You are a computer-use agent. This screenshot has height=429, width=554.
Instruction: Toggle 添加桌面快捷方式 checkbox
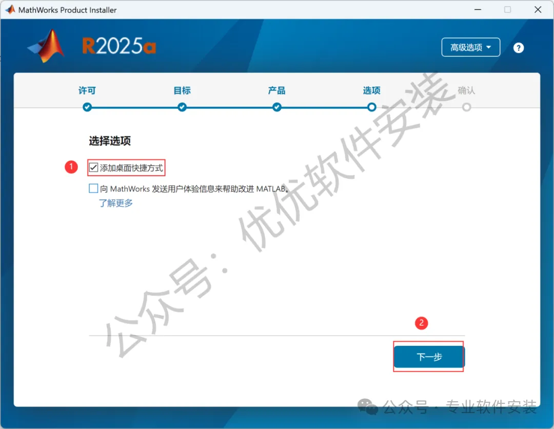[93, 167]
